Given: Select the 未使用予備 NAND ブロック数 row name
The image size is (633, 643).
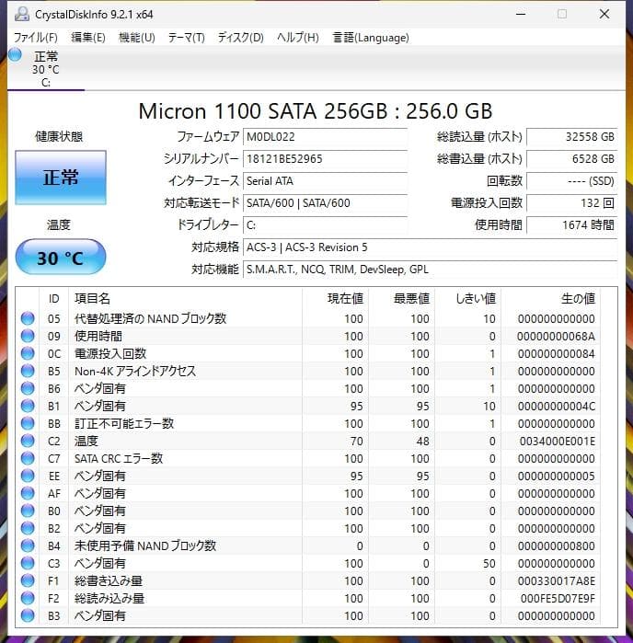Looking at the screenshot, I should point(144,545).
